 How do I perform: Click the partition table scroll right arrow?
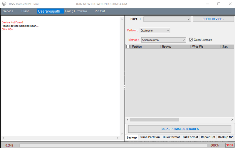tap(232, 119)
